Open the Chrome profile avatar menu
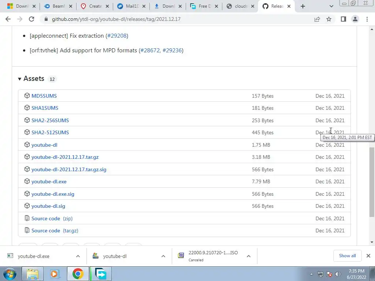The image size is (375, 281). coord(355,19)
